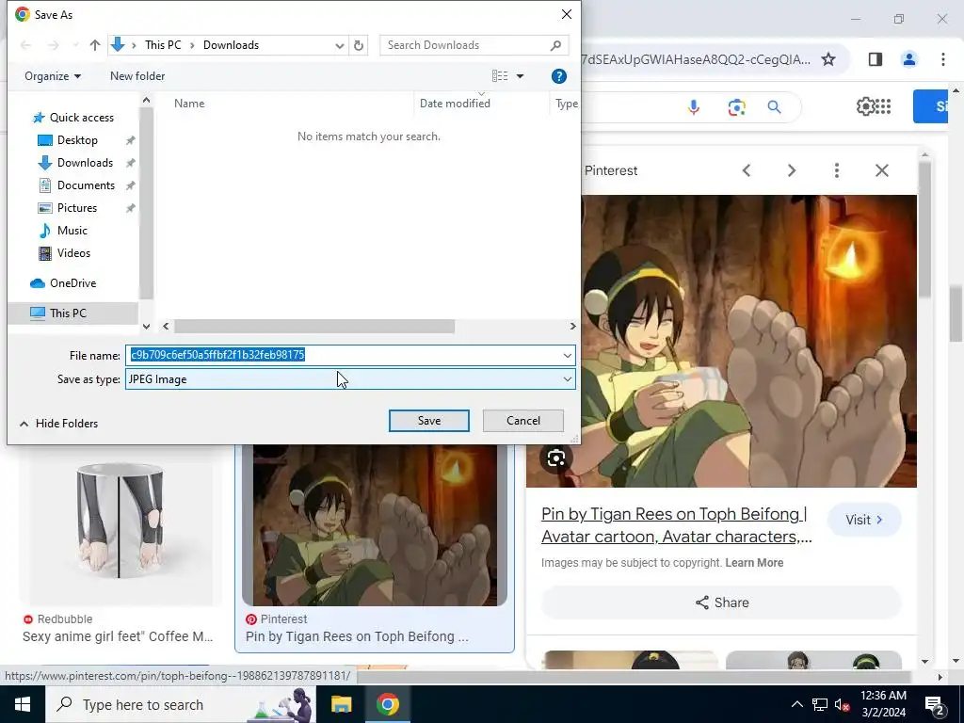Sort files by Date modified column
Screen dimensions: 964x723
click(x=455, y=104)
